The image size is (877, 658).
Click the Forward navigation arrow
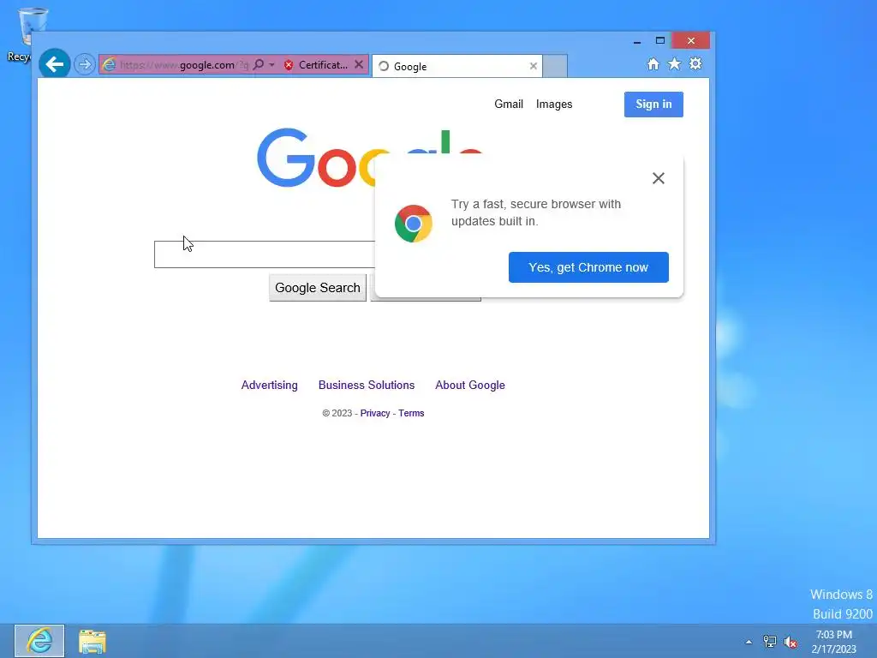tap(85, 64)
